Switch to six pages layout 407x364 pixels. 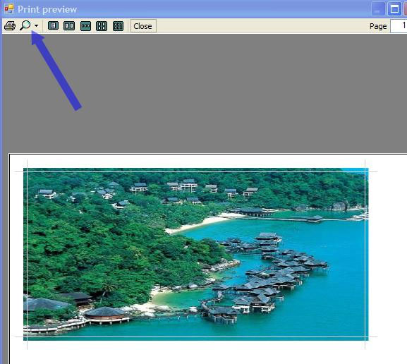coord(118,26)
